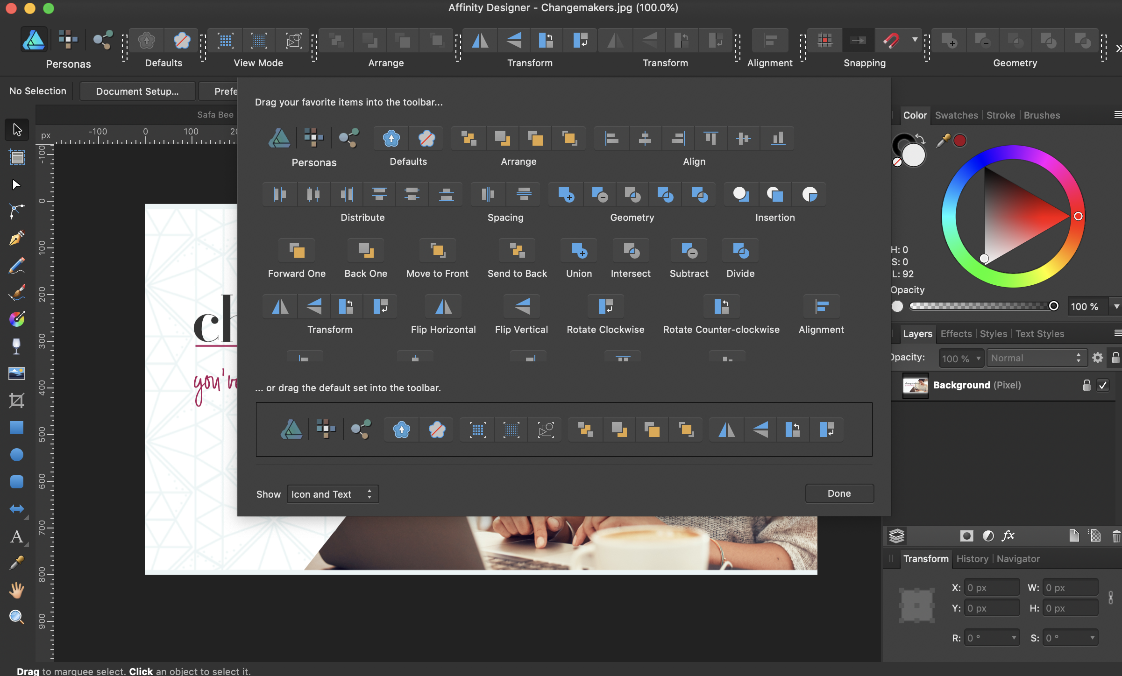The width and height of the screenshot is (1122, 676).
Task: Toggle Background layer visibility checkbox
Action: pos(1103,385)
